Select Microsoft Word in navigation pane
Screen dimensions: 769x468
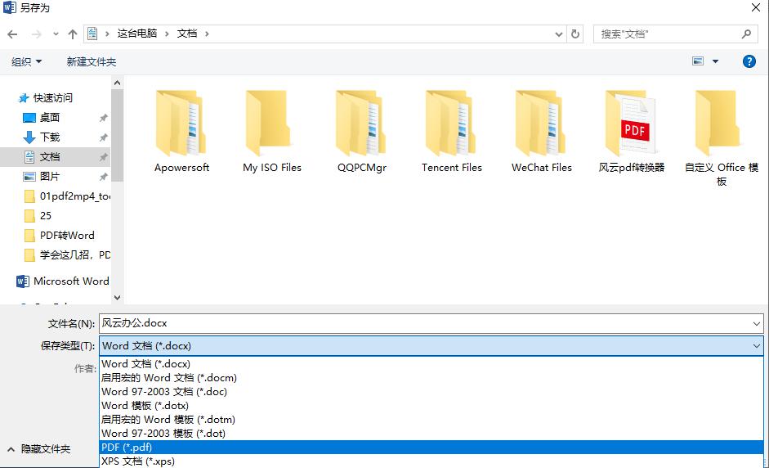63,281
